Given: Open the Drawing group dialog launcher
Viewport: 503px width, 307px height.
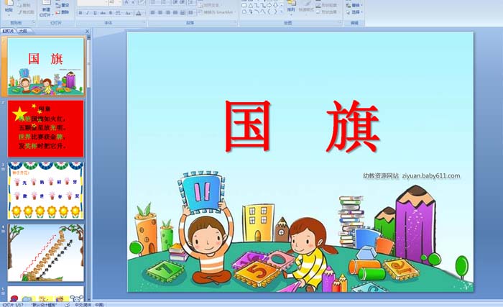Looking at the screenshot, I should [340, 22].
